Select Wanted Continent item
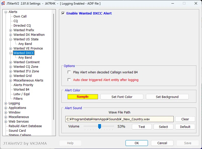 pos(27,62)
